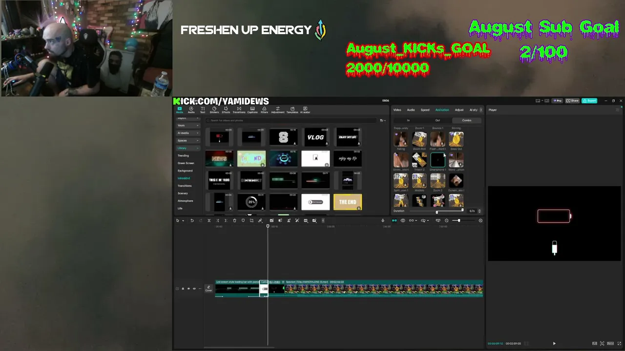The image size is (625, 351).
Task: Open the Background library category
Action: coord(185,171)
